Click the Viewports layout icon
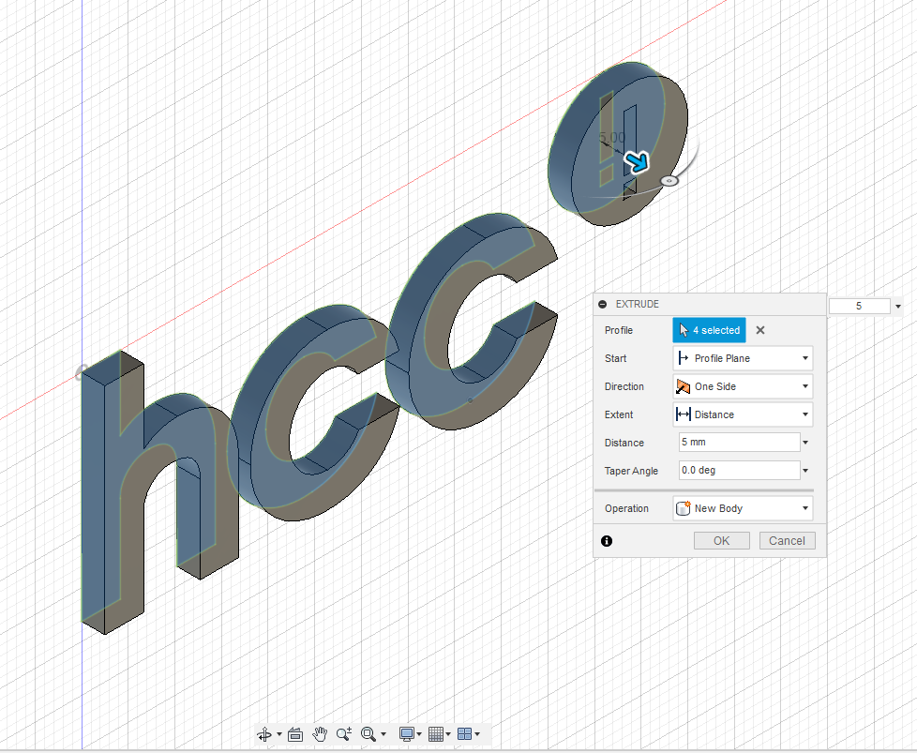 point(464,733)
